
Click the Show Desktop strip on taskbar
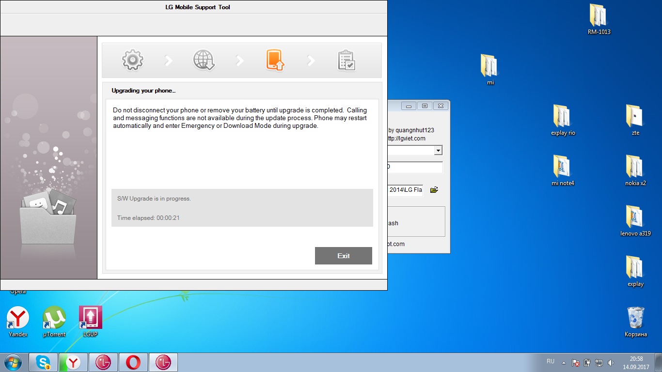pyautogui.click(x=659, y=362)
